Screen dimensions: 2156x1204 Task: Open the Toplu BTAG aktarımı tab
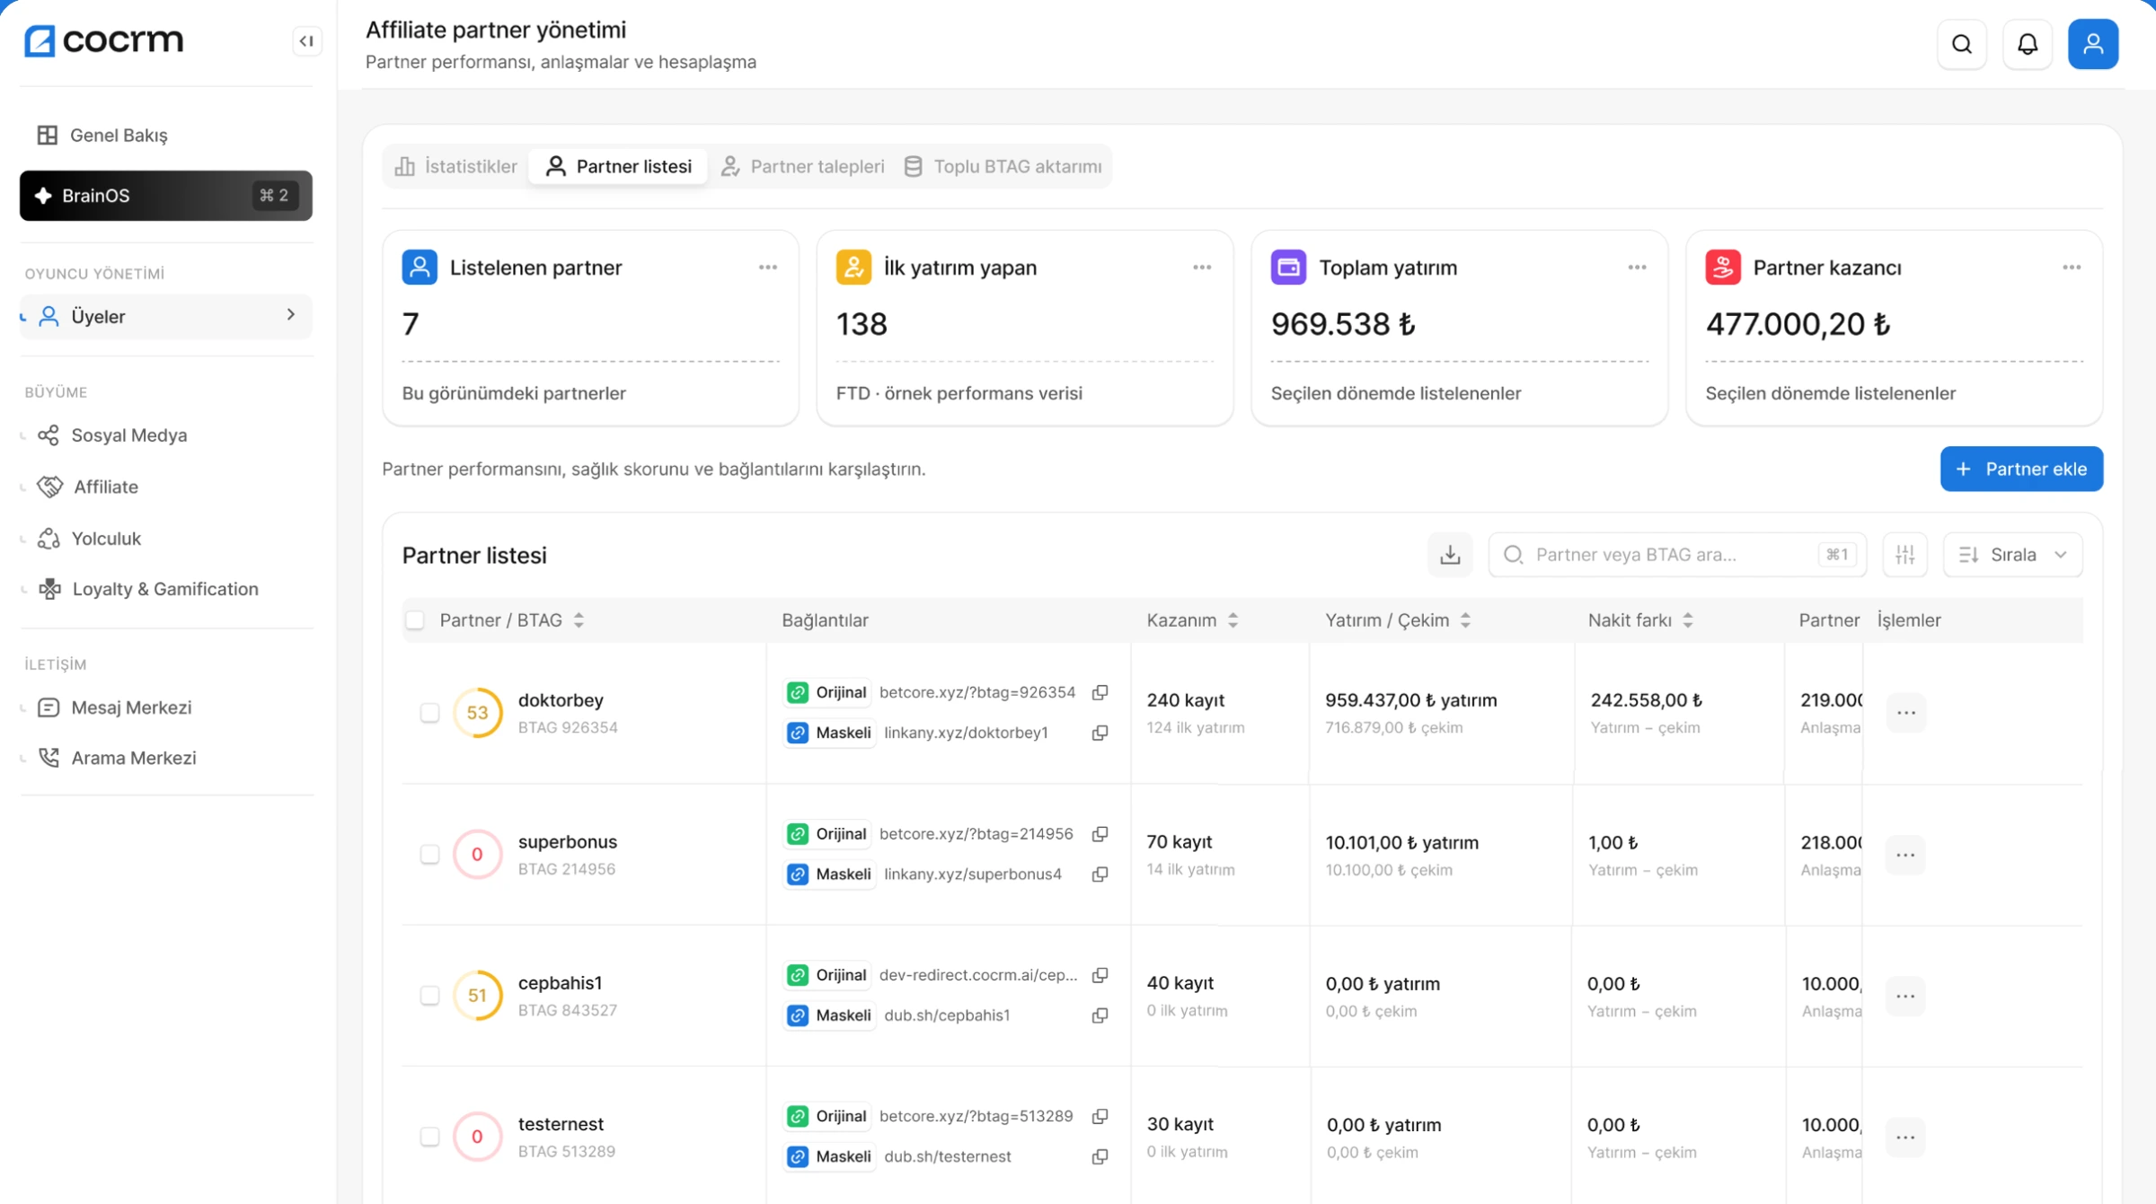pos(1003,166)
